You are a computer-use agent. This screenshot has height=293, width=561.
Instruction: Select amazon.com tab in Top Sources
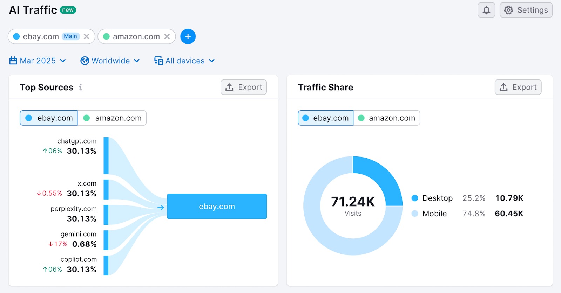click(112, 118)
